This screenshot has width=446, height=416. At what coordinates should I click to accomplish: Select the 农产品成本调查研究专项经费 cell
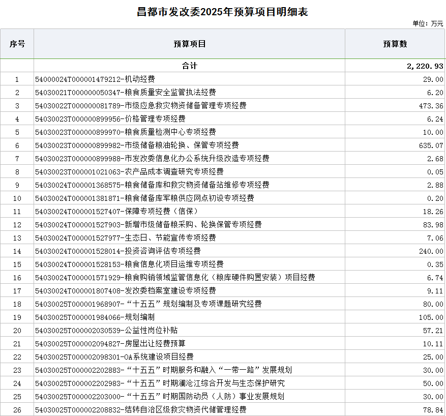(129, 172)
